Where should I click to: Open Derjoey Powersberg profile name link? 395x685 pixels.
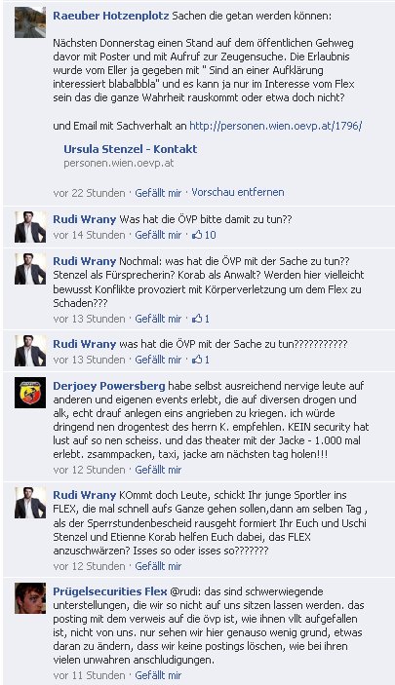point(109,386)
